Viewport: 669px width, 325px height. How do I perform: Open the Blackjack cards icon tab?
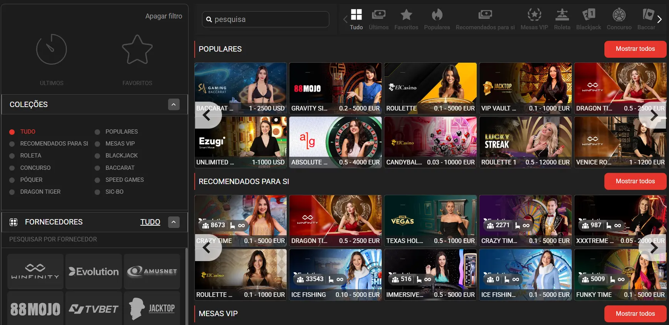point(589,20)
